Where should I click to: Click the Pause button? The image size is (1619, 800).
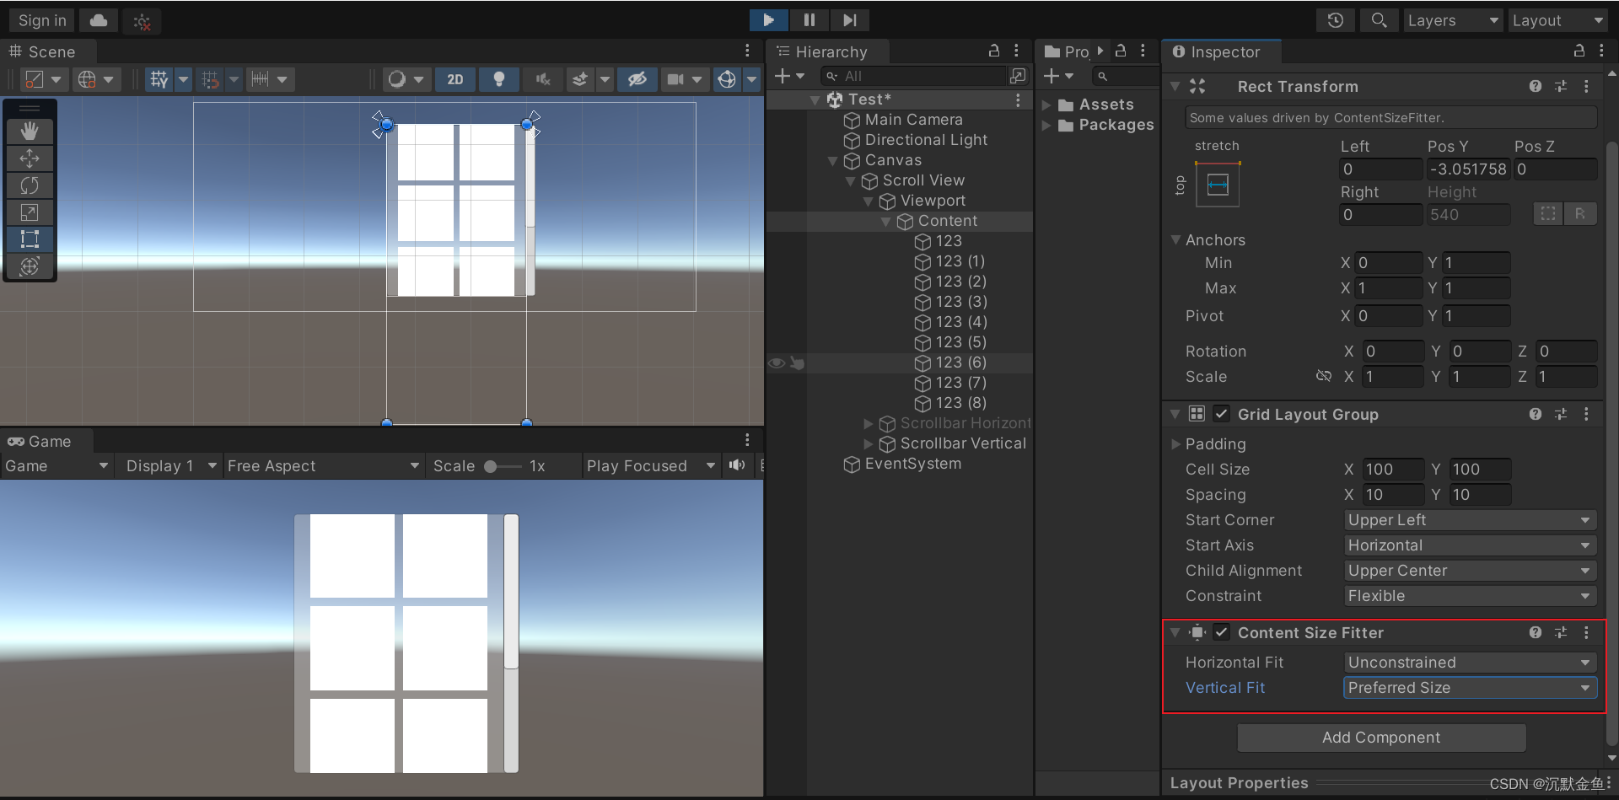(x=809, y=19)
